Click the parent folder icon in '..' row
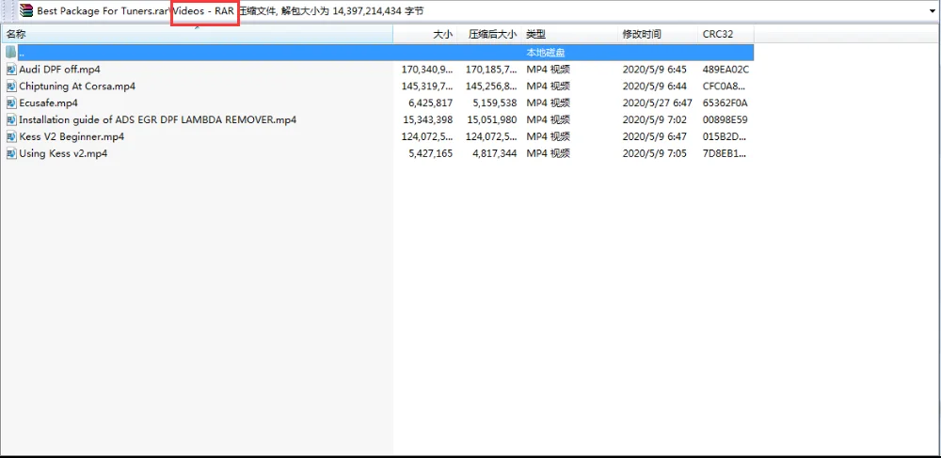The height and width of the screenshot is (458, 941). point(11,52)
